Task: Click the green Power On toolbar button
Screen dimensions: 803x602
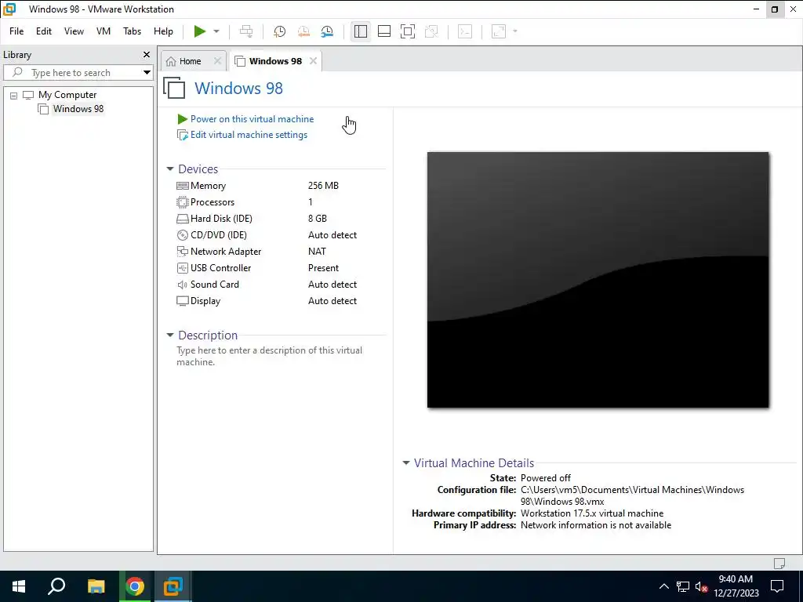Action: pos(200,31)
